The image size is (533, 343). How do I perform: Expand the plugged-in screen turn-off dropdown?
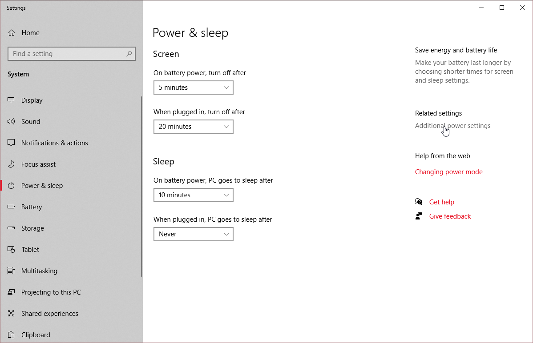(x=193, y=127)
